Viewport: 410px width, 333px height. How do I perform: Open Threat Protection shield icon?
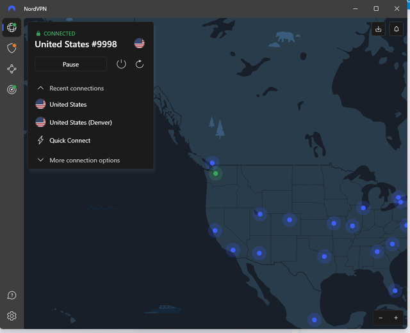(x=12, y=48)
